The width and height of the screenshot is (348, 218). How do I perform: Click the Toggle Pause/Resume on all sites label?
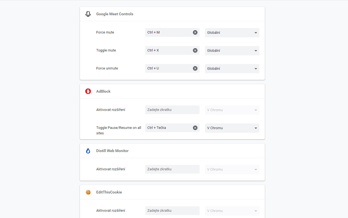pos(119,131)
